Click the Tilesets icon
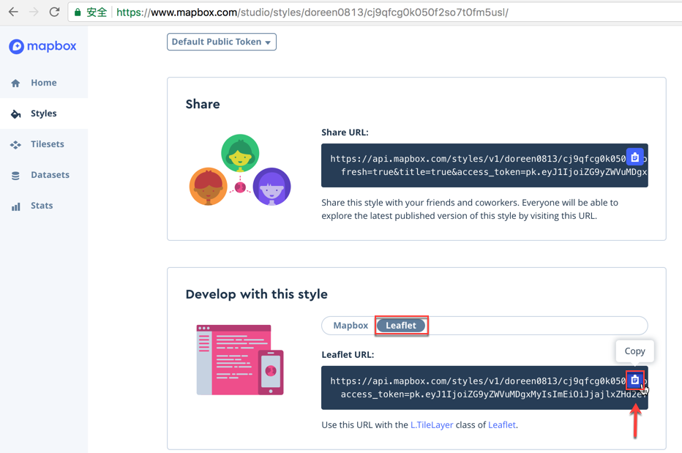 [x=15, y=145]
